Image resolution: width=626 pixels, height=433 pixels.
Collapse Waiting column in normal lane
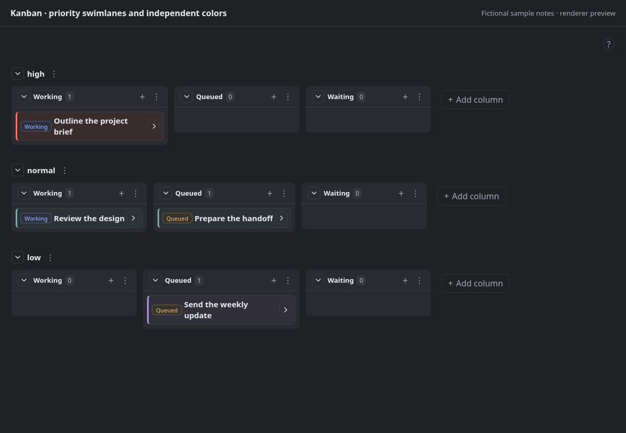314,193
